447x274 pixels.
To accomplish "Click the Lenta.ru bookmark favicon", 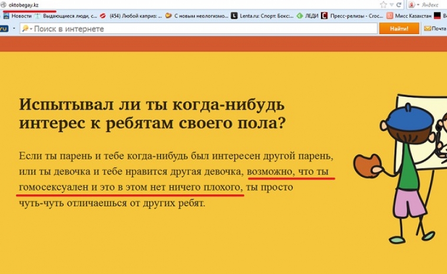I will 234,16.
